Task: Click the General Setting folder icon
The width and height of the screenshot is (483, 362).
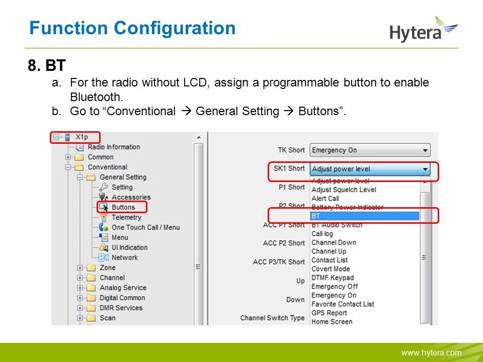Action: point(91,177)
